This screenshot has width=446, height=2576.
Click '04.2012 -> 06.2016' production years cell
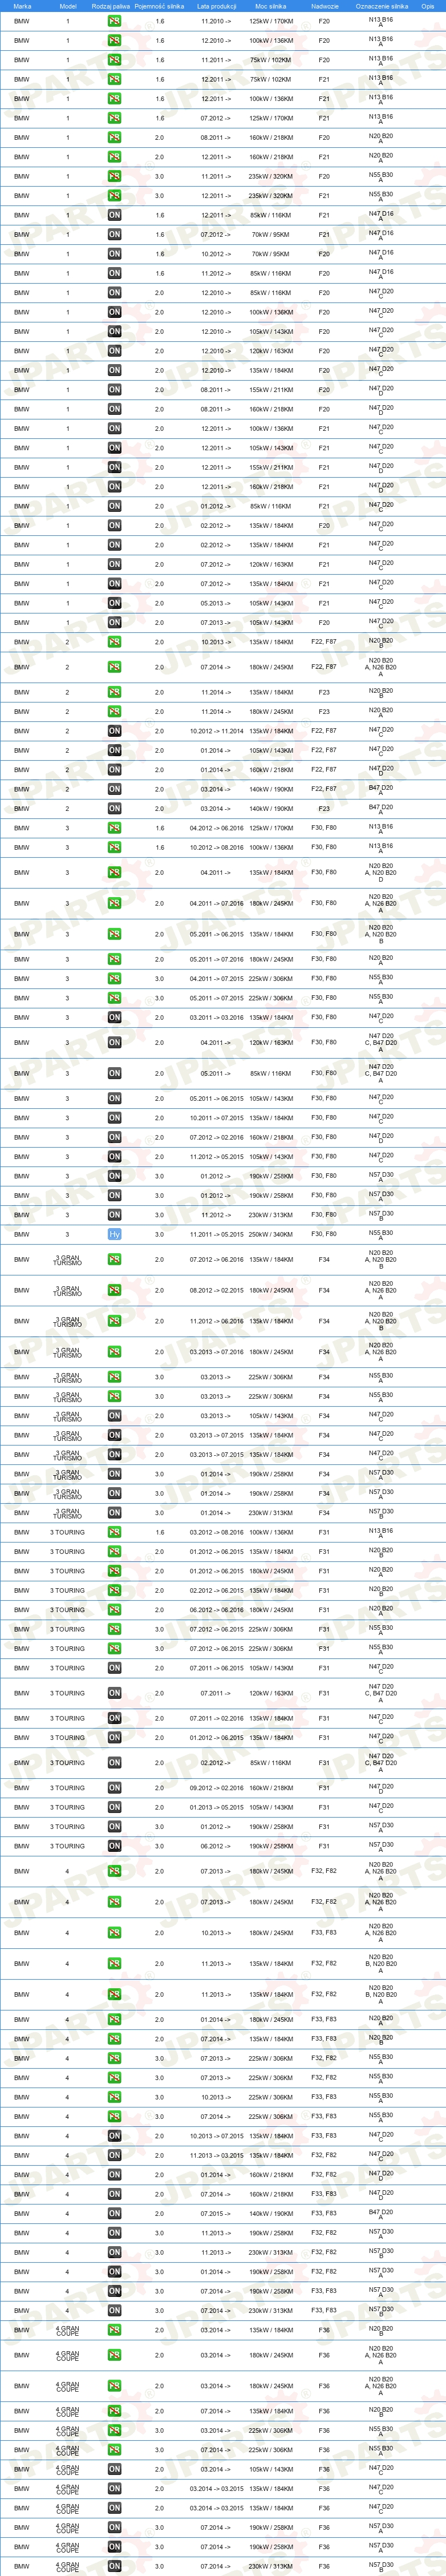[217, 828]
